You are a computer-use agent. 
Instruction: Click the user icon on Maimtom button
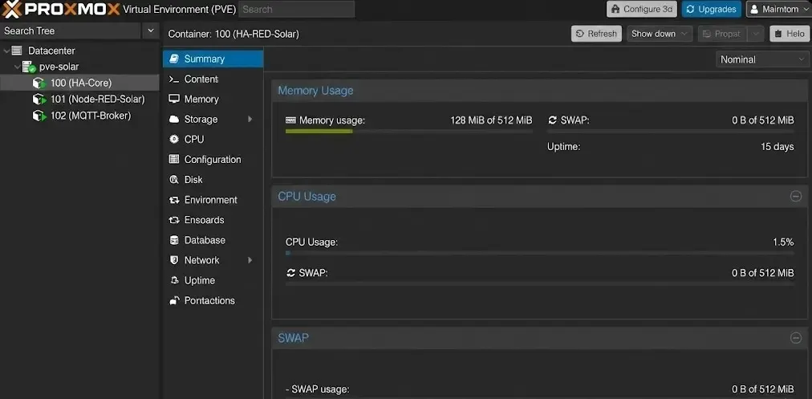(x=754, y=10)
